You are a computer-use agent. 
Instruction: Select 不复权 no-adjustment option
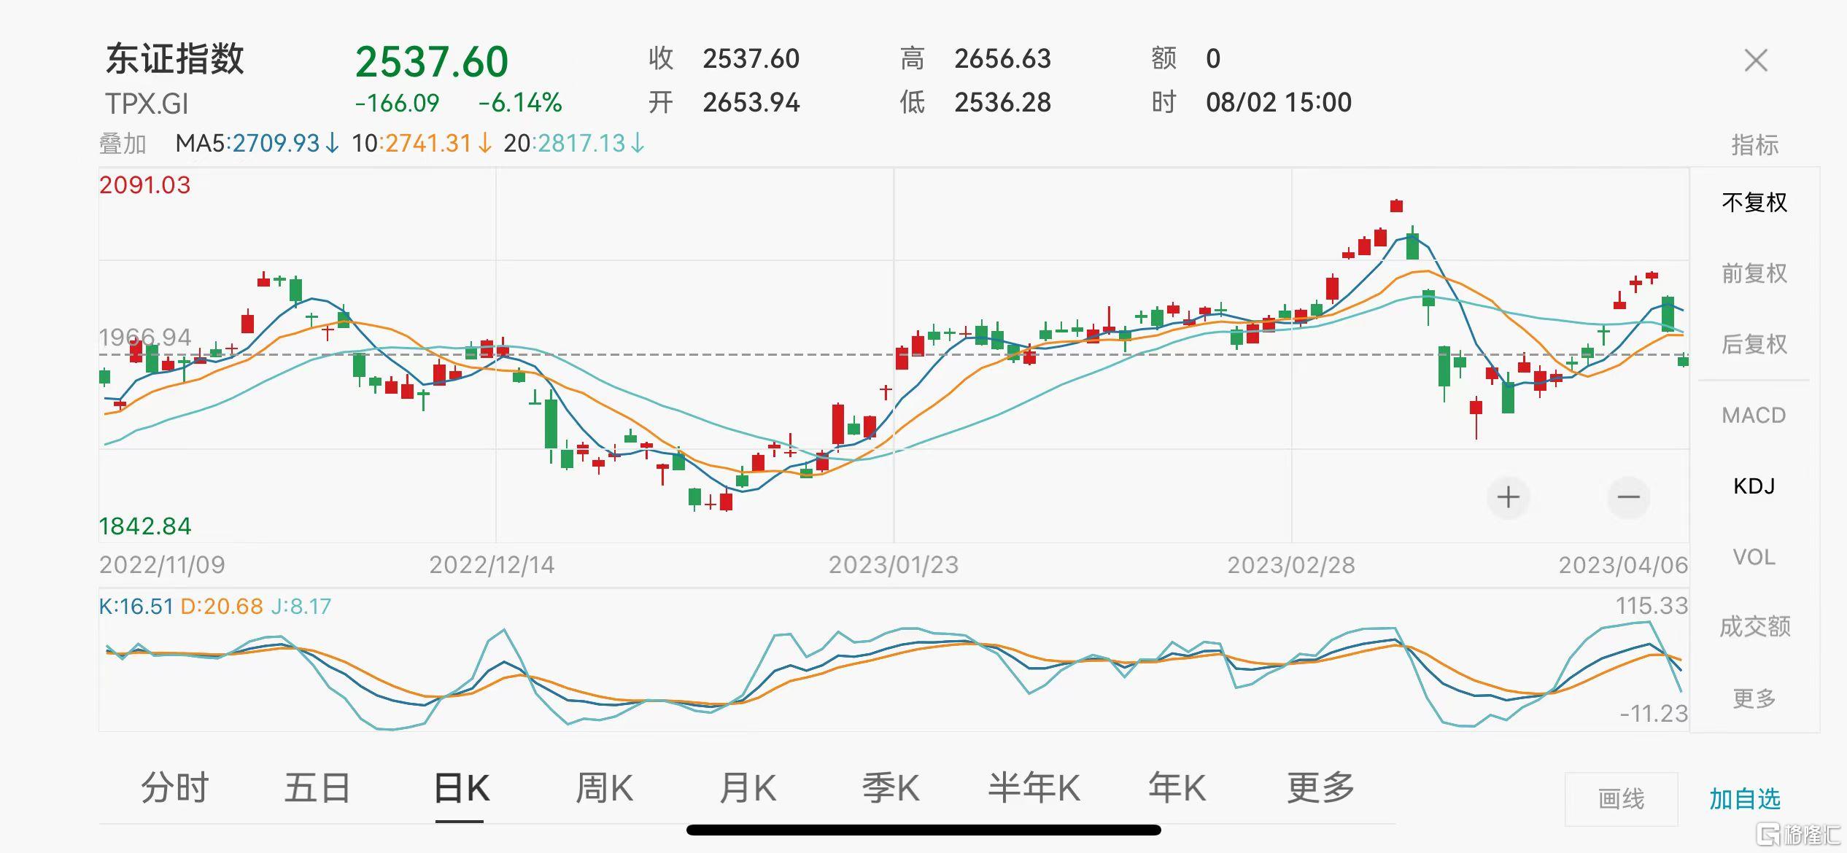[1754, 203]
